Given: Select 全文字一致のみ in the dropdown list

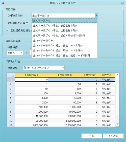Looking at the screenshot, I should [x=65, y=21].
